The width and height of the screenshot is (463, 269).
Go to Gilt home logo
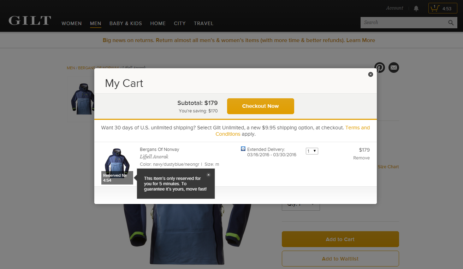point(30,21)
